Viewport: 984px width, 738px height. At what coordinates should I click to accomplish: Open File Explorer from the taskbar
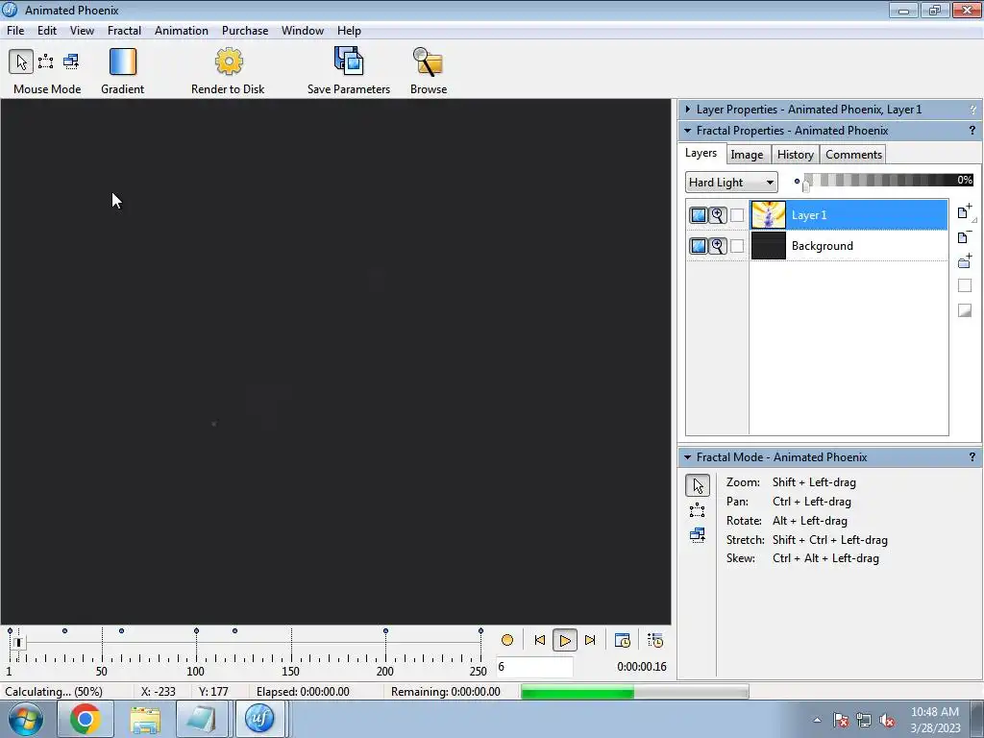(x=145, y=719)
